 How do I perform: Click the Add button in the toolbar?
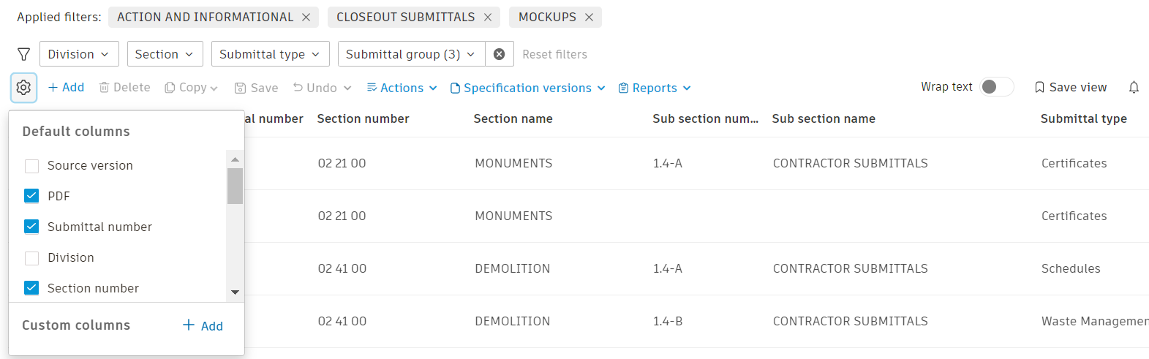tap(66, 88)
